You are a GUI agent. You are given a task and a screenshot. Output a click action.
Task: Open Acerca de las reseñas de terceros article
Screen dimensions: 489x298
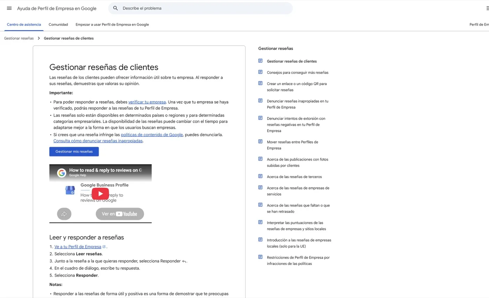pos(294,177)
